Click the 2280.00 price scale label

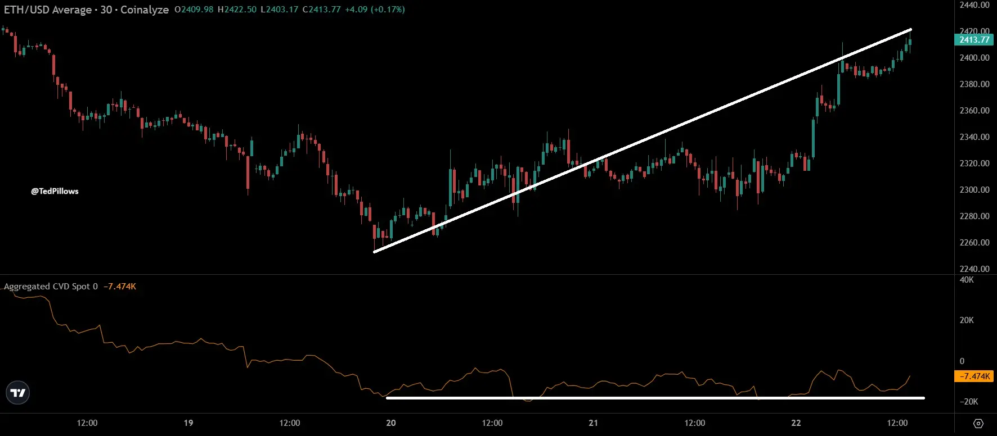pos(974,216)
